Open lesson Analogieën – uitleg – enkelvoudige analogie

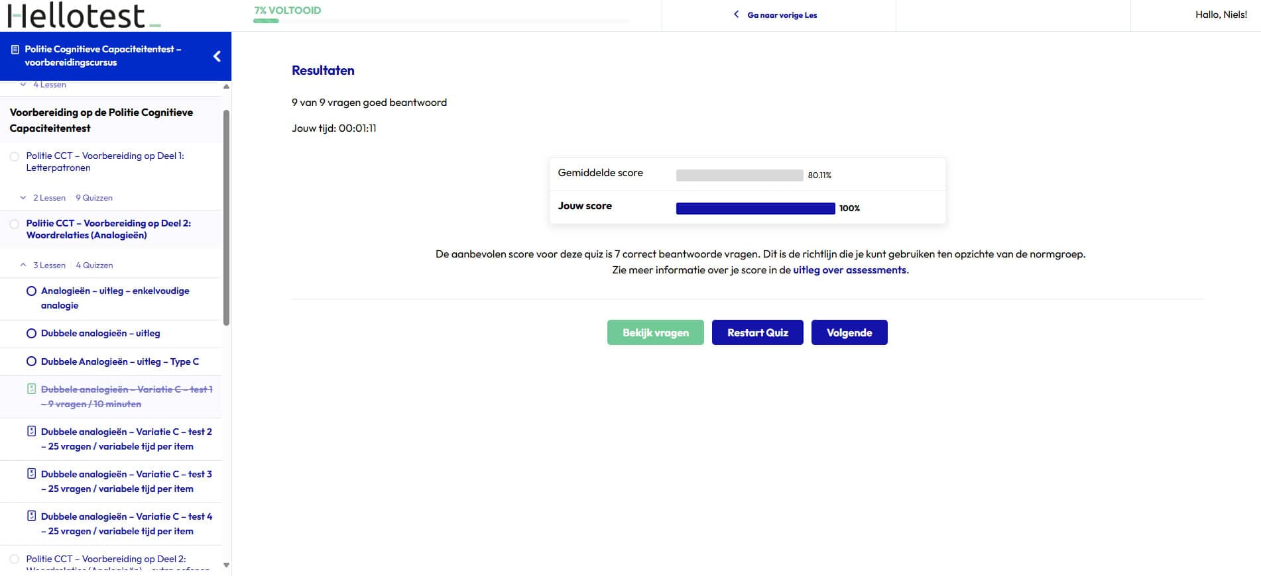[x=115, y=298]
